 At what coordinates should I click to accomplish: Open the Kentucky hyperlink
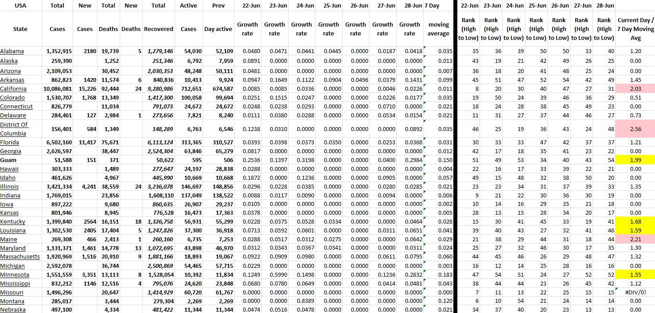[x=13, y=222]
